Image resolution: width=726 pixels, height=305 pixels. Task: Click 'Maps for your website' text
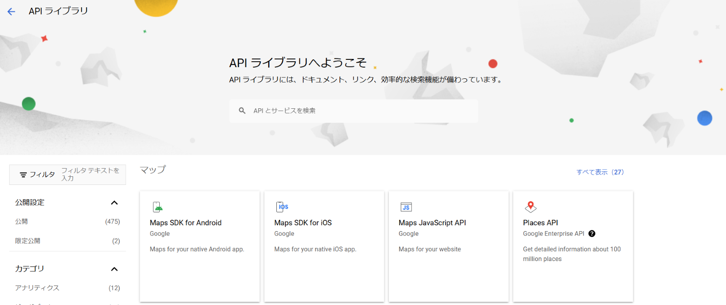[430, 249]
